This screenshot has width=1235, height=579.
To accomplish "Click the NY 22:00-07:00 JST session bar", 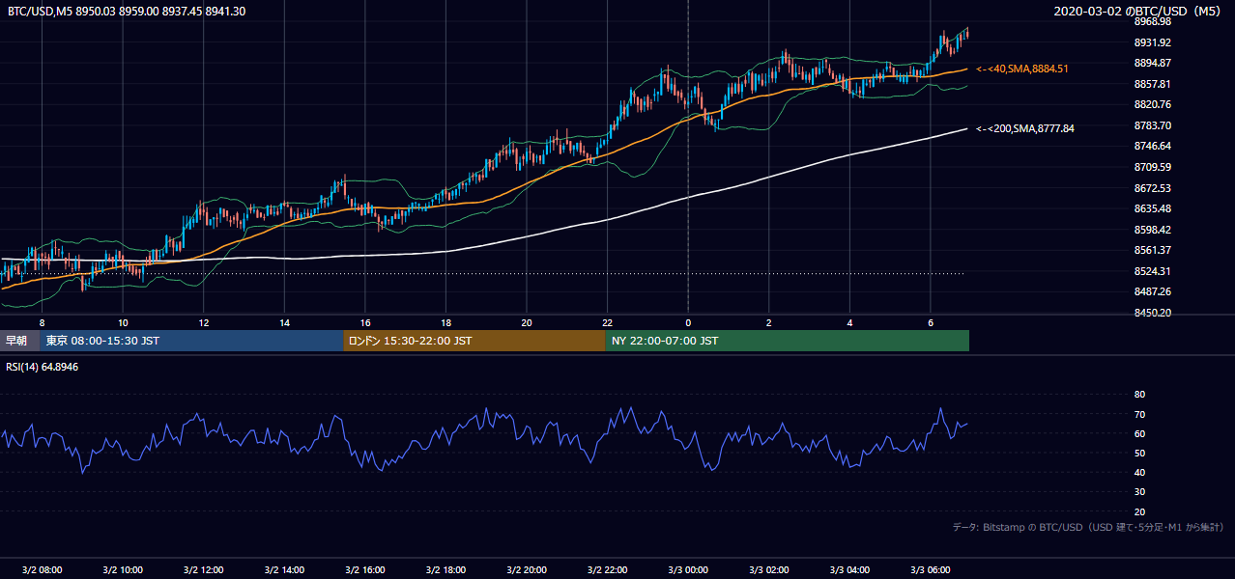I will pyautogui.click(x=788, y=341).
